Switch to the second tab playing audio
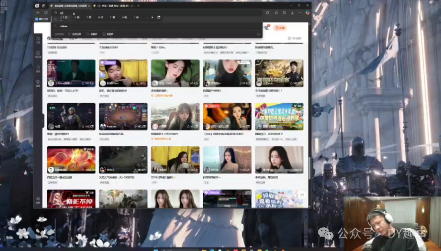Viewport: 441px width, 251px height. [113, 5]
